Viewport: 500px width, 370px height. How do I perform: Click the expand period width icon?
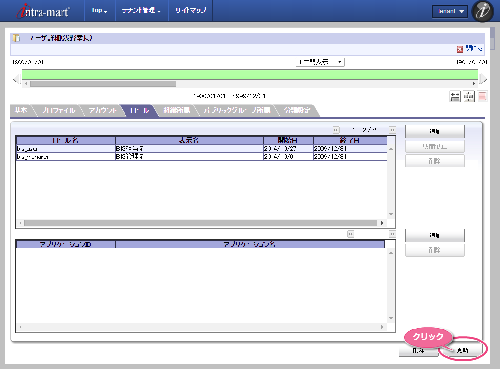point(455,96)
